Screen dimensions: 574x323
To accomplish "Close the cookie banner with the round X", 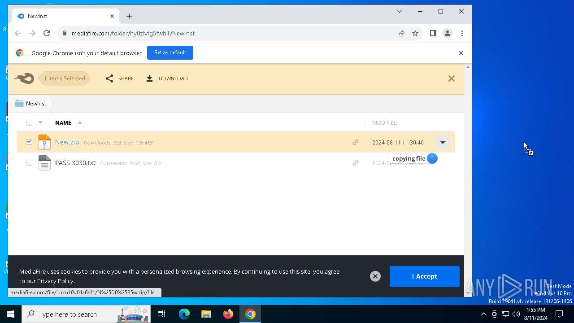I will click(375, 276).
